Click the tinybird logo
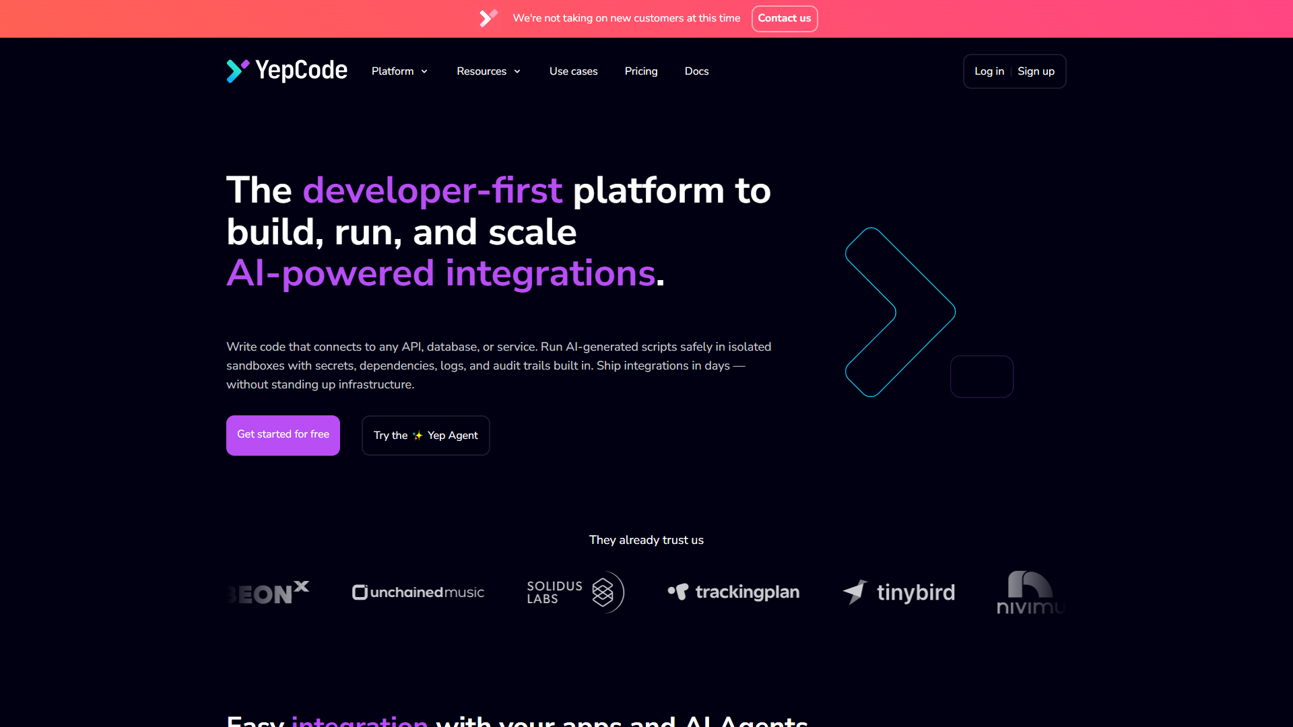 (898, 592)
